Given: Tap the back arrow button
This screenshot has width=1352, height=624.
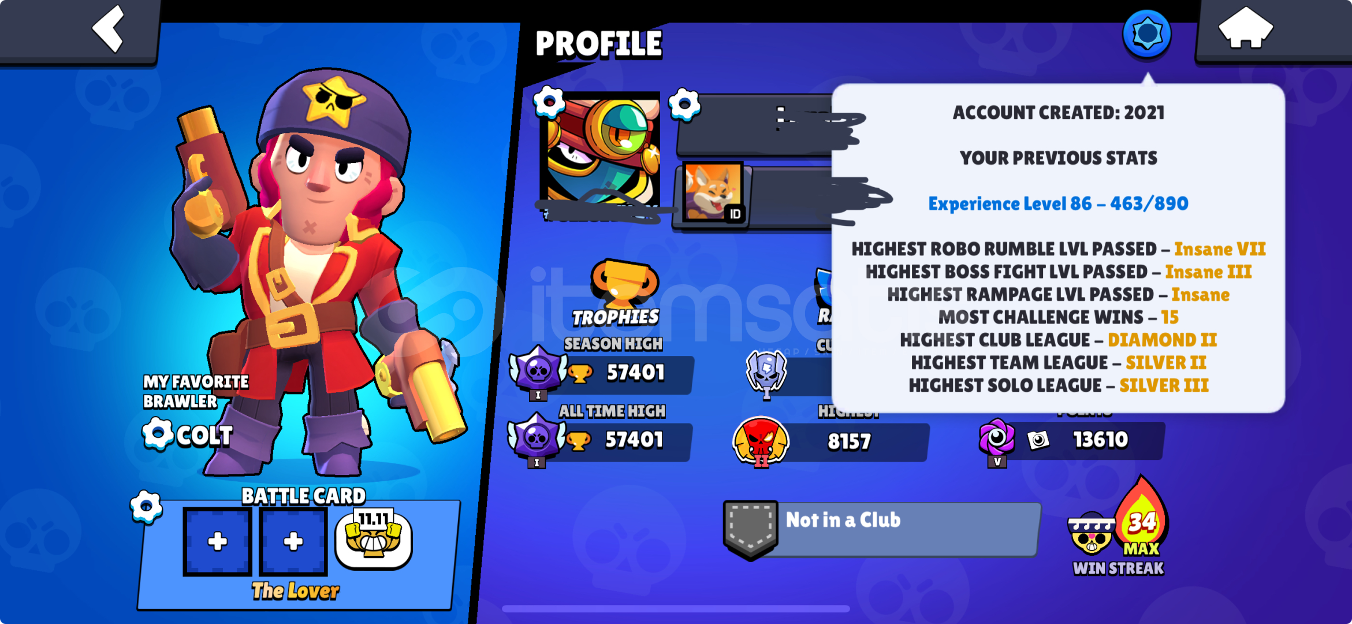Looking at the screenshot, I should (109, 29).
